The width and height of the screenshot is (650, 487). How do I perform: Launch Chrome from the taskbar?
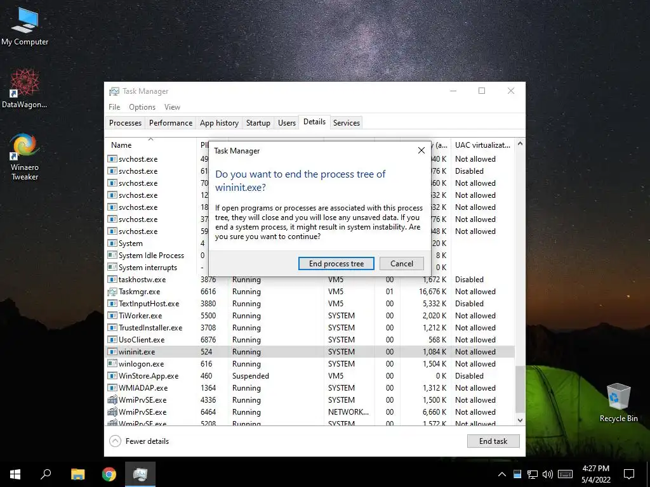click(x=109, y=474)
